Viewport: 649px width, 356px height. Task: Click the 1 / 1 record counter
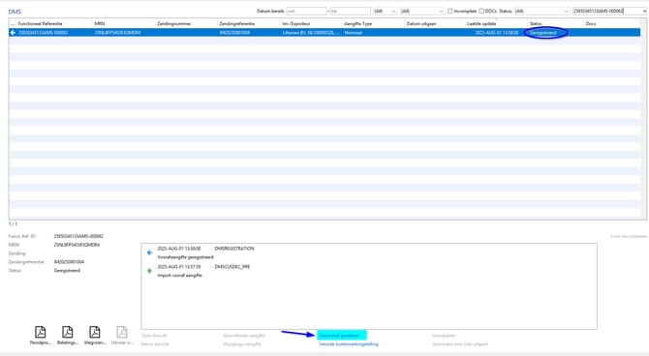click(13, 223)
